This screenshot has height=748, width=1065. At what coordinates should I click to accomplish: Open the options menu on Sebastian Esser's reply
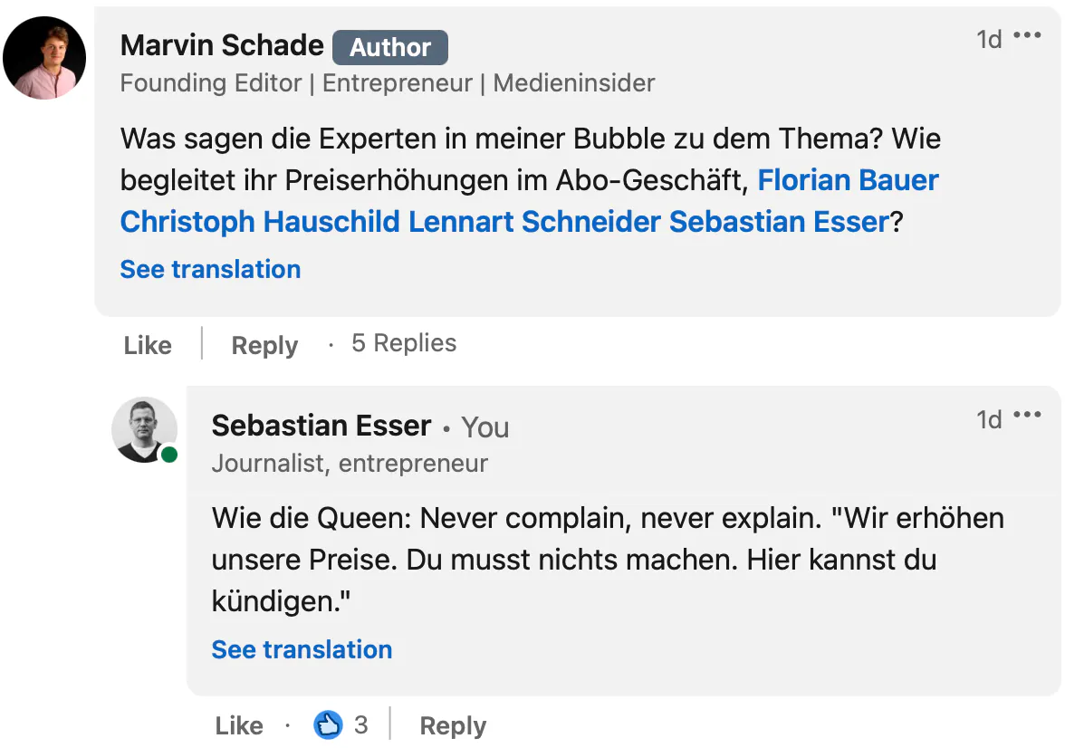click(x=1028, y=416)
